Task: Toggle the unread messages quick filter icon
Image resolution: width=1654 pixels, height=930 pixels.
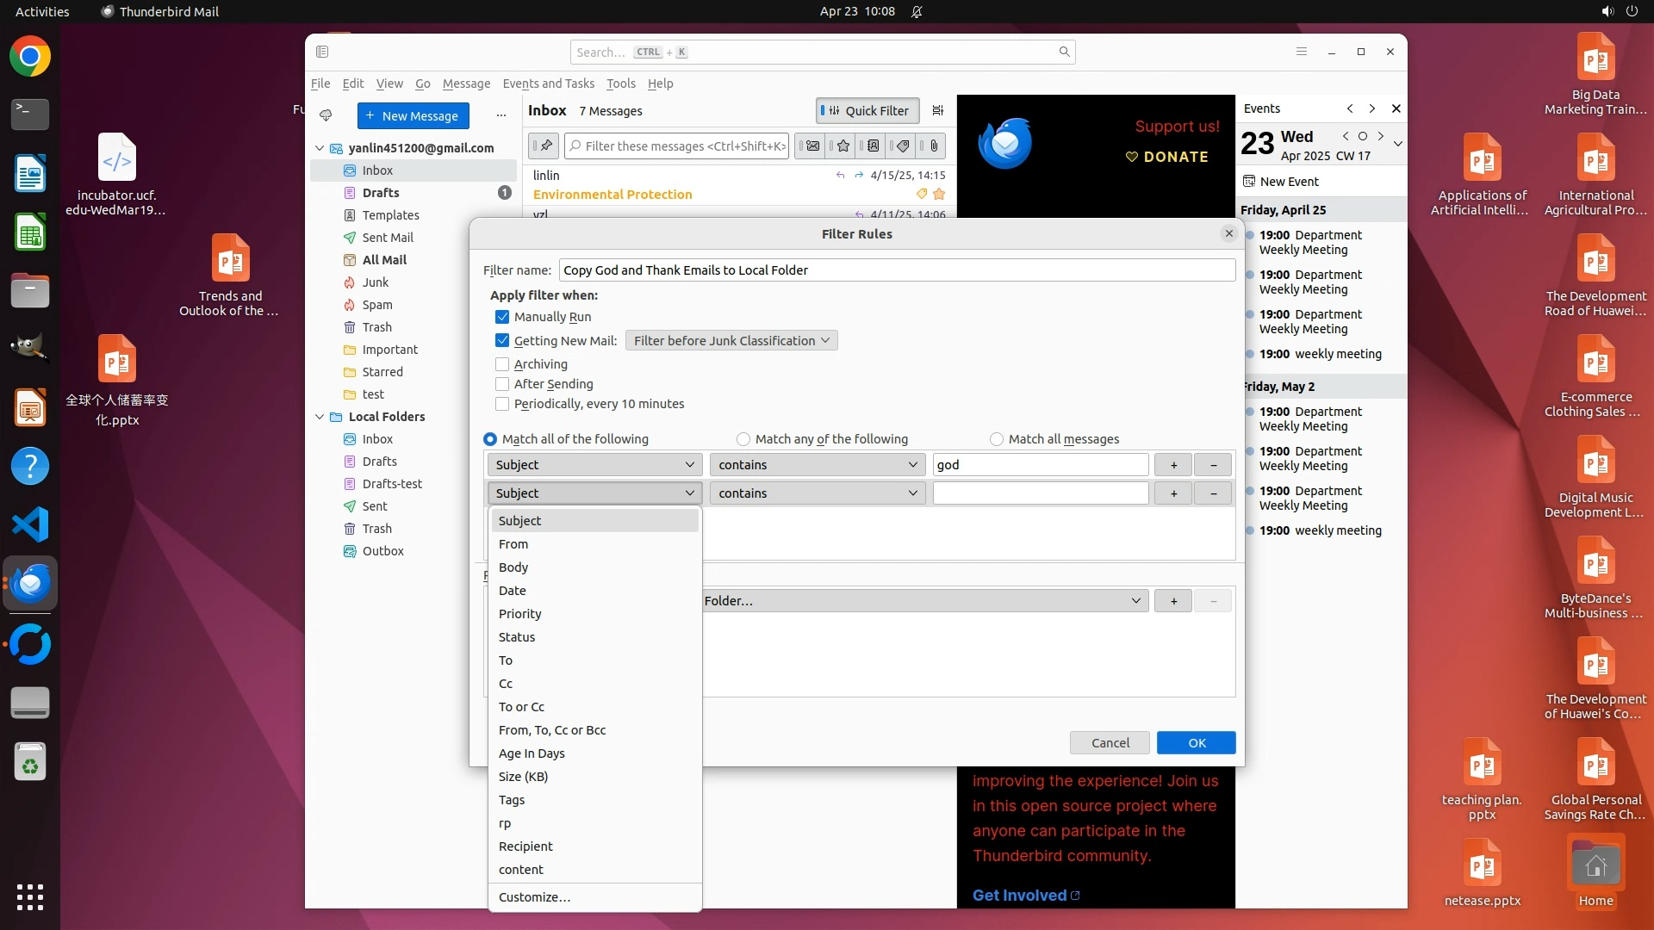Action: (811, 146)
